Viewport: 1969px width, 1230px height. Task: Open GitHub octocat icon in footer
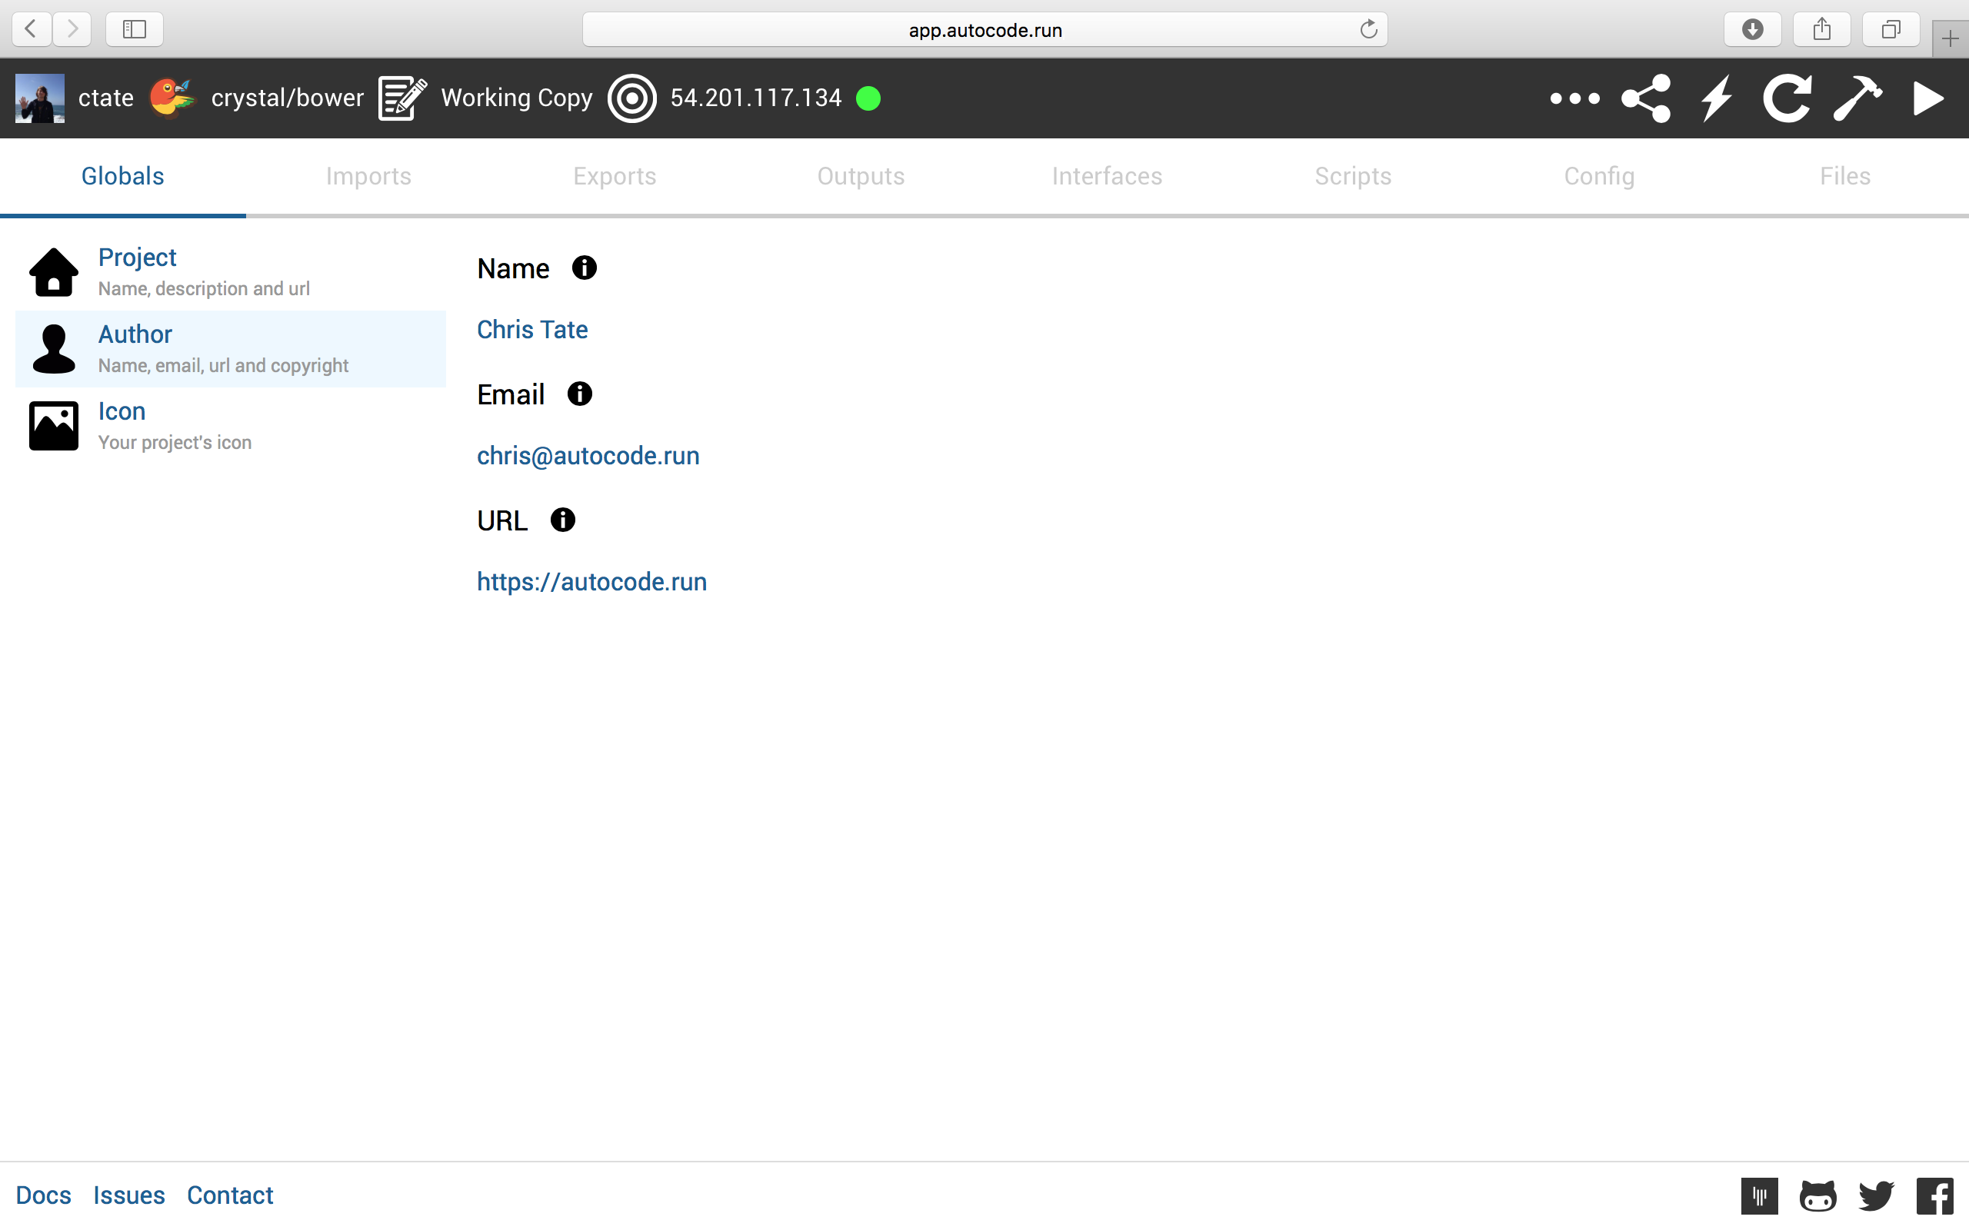coord(1817,1195)
